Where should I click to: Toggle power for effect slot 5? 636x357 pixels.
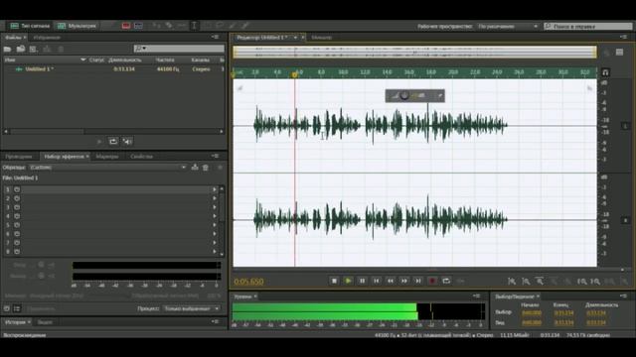pos(17,225)
